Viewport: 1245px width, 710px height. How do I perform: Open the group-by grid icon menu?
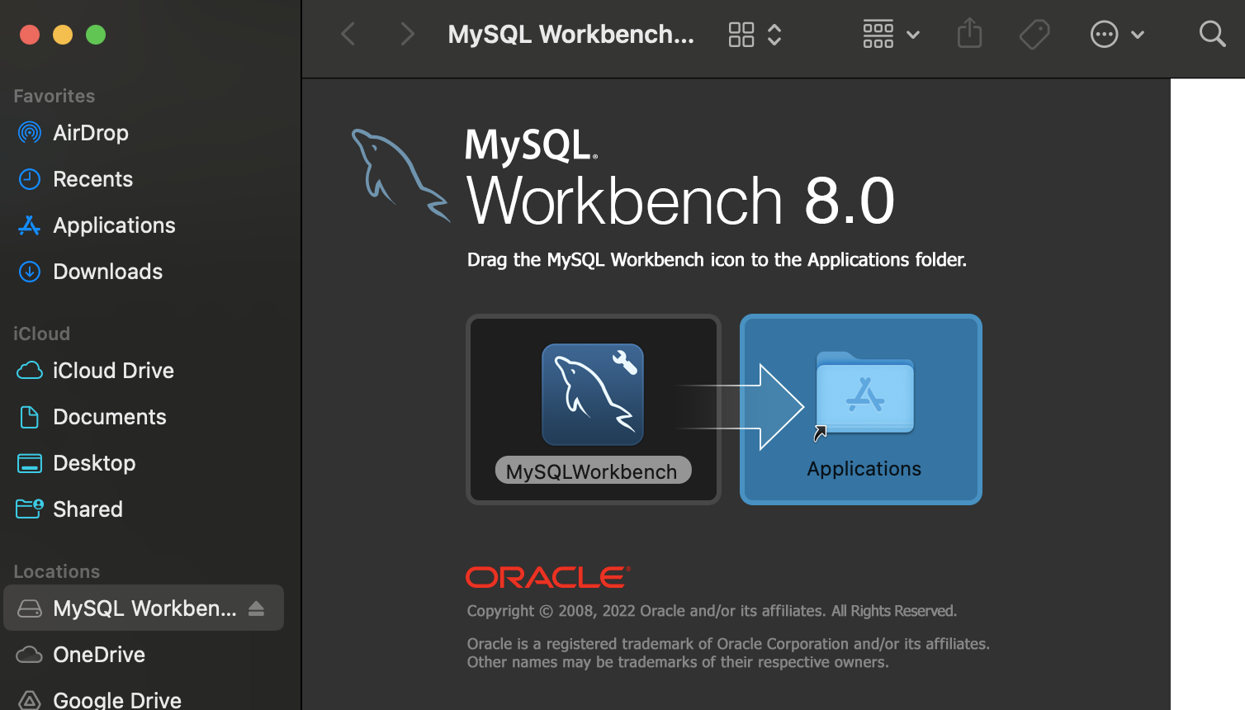878,34
